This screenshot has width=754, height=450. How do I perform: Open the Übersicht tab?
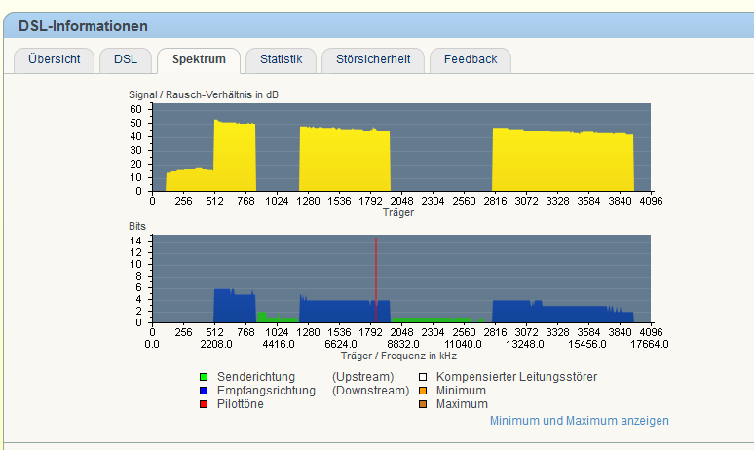coord(54,59)
